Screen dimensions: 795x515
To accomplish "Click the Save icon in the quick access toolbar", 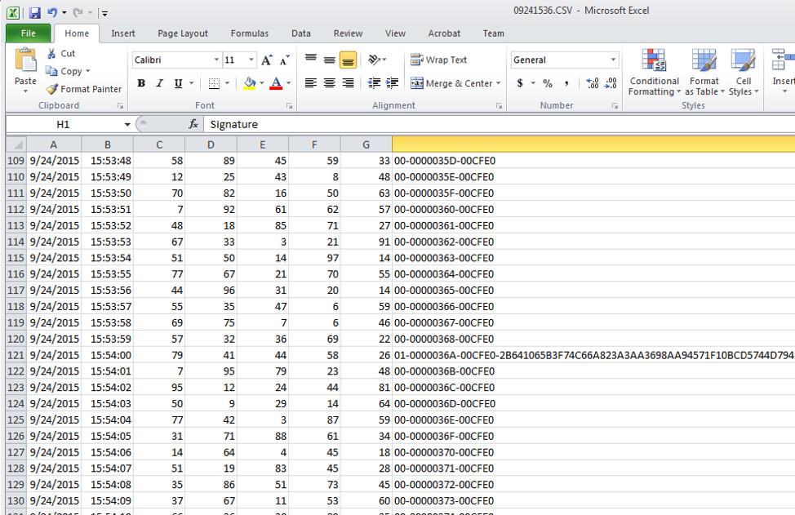I will tap(34, 13).
